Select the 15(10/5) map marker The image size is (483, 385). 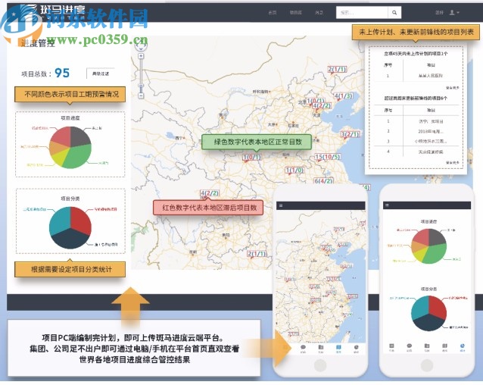pyautogui.click(x=328, y=157)
